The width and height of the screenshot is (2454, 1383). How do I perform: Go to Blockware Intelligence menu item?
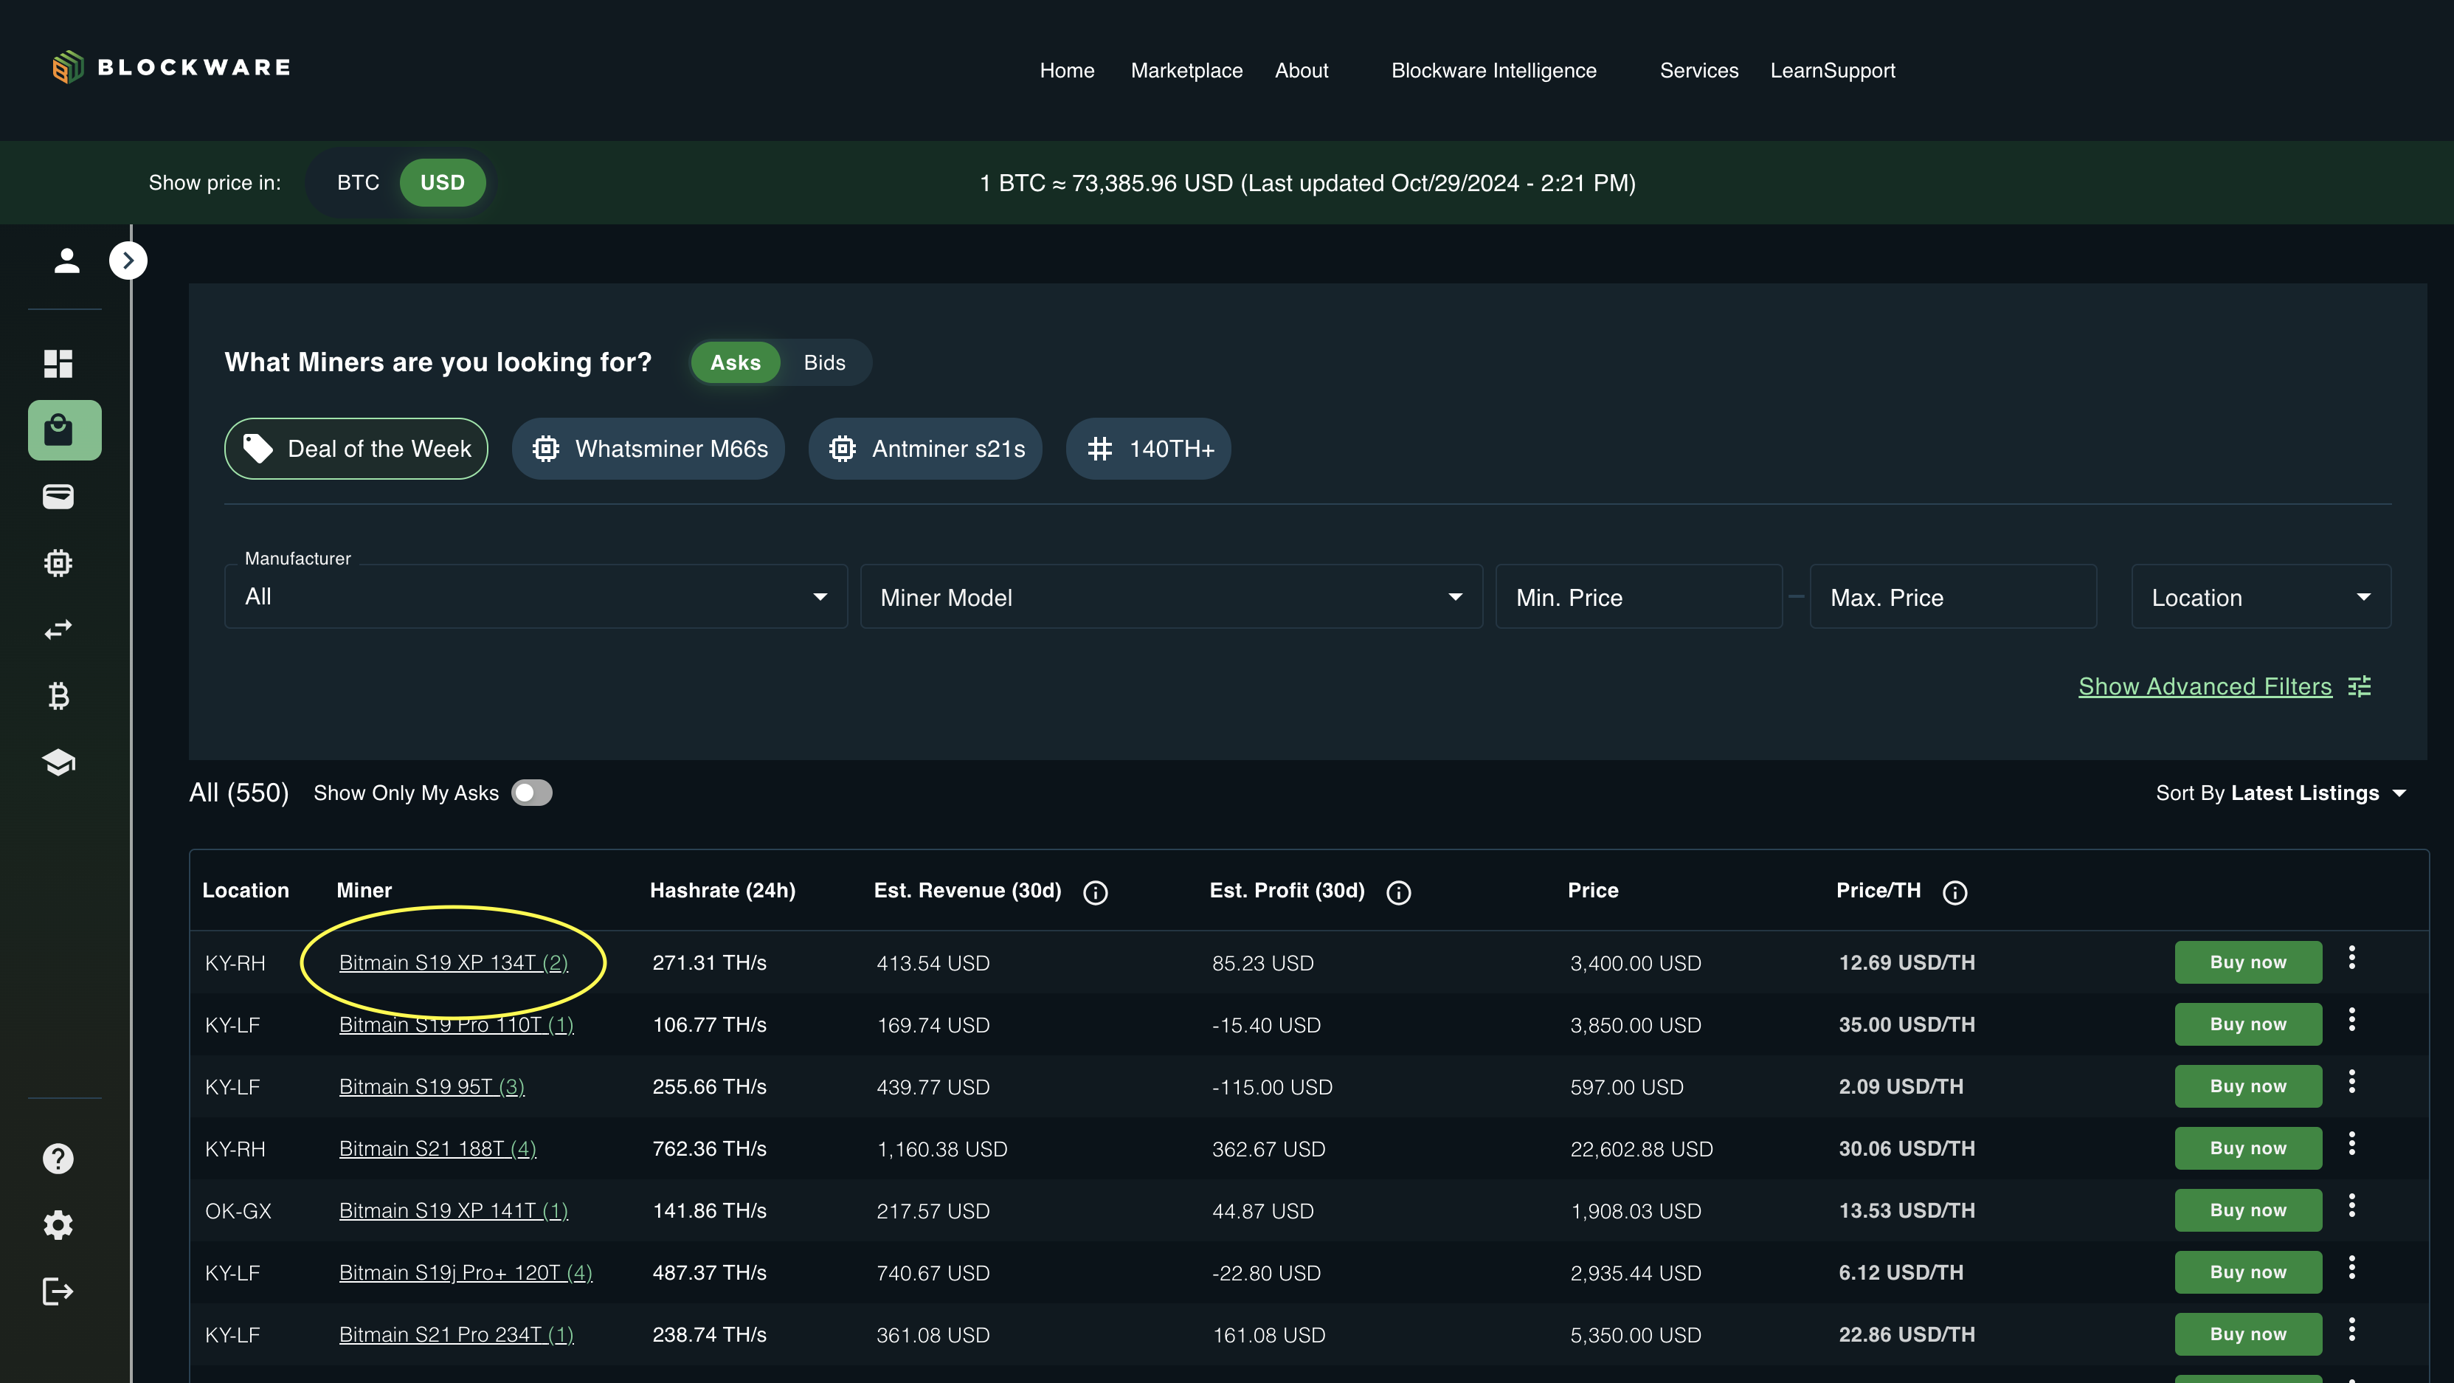1493,71
